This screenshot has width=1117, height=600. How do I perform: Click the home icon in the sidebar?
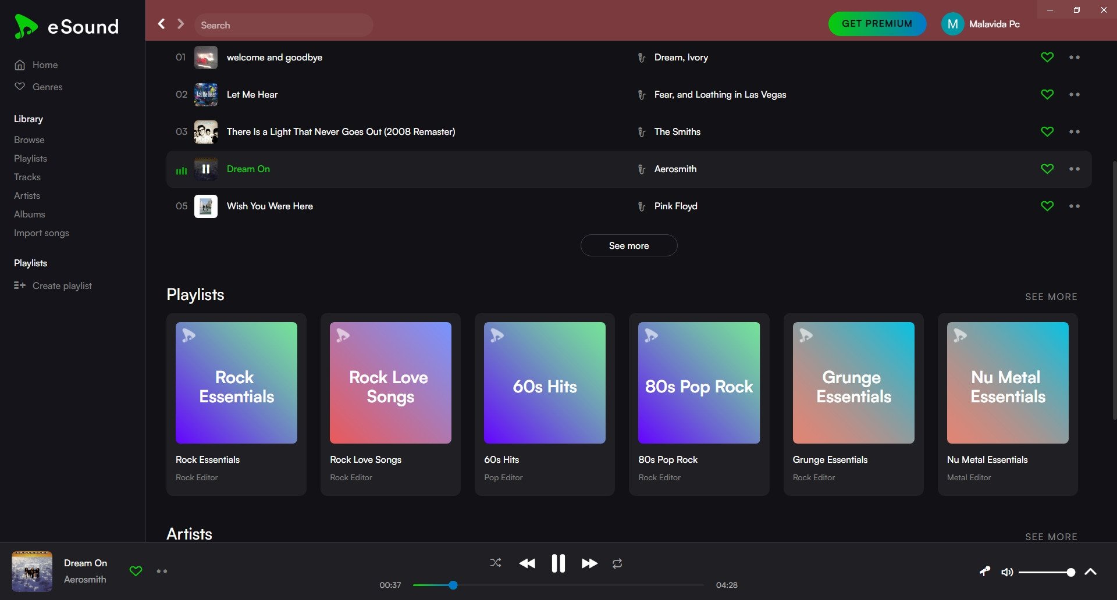(20, 65)
